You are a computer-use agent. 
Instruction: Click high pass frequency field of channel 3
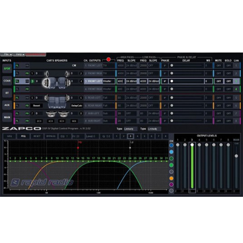[120, 81]
